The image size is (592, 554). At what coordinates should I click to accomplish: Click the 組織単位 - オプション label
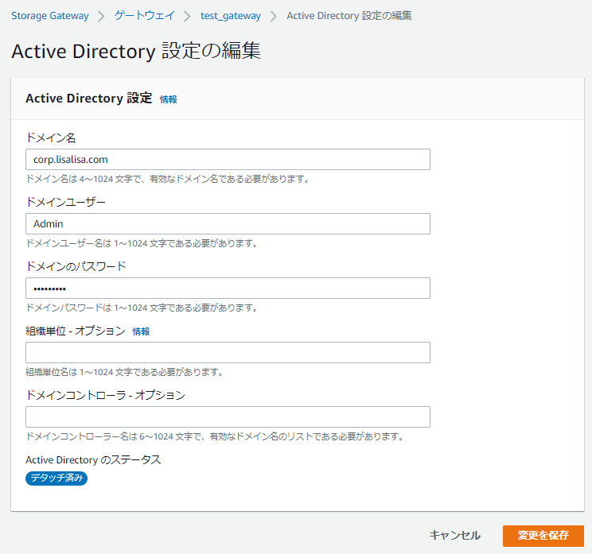pos(76,331)
